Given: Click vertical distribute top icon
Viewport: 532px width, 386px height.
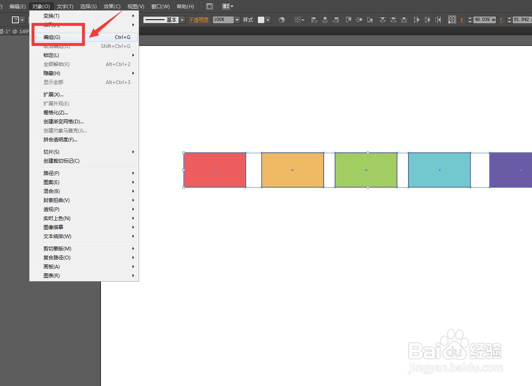Looking at the screenshot, I should pyautogui.click(x=383, y=20).
